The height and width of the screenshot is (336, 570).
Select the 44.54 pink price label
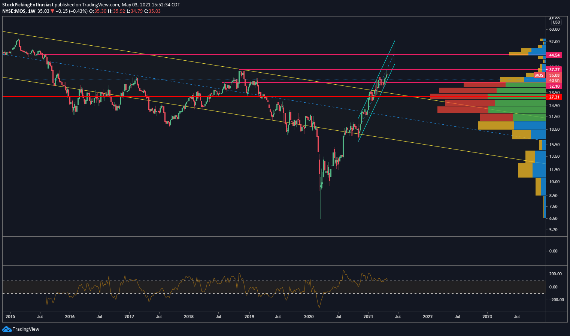(554, 55)
